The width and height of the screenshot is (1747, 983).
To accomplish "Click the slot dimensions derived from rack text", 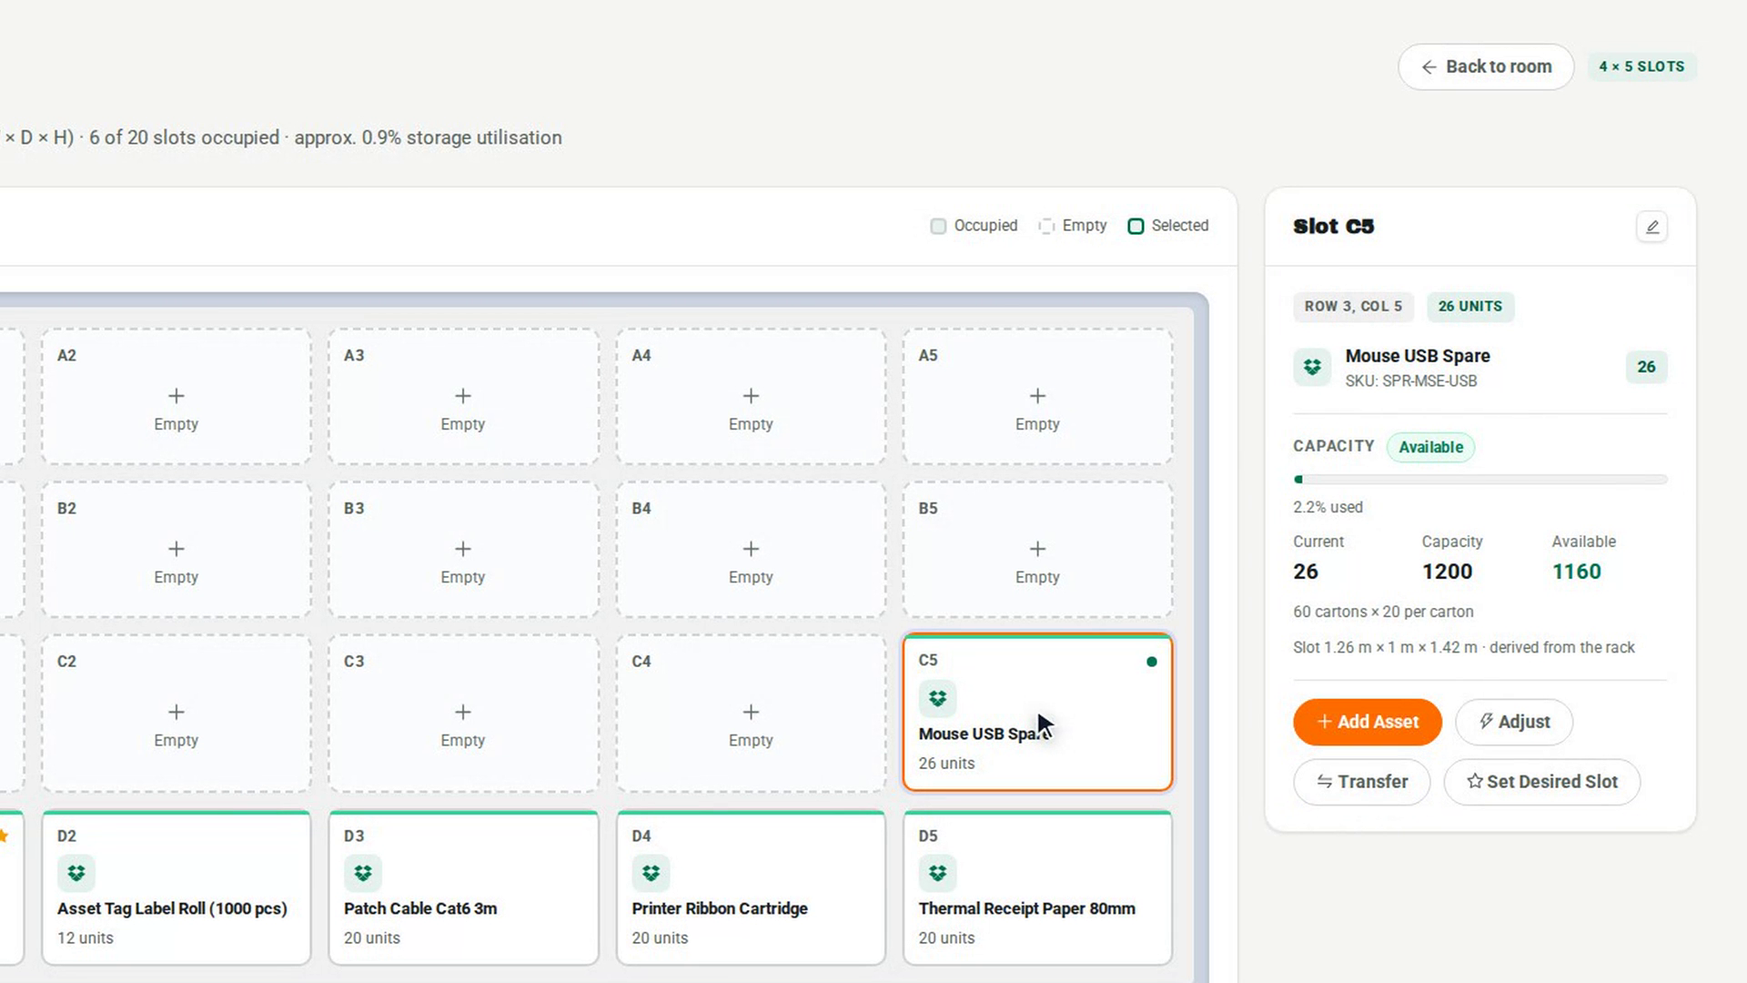I will (x=1464, y=647).
